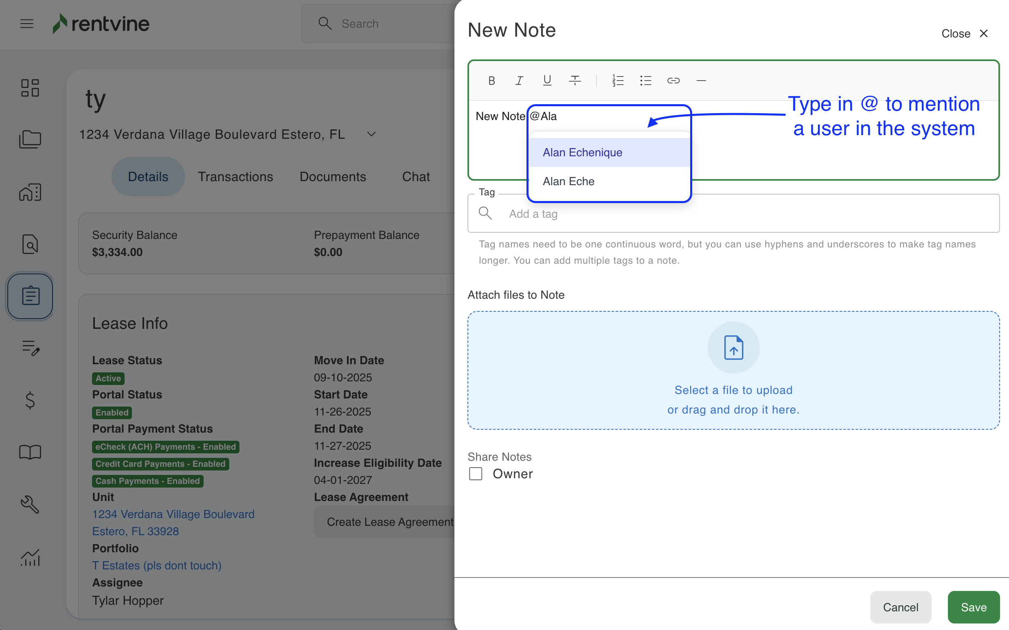
Task: Click the underline formatting icon
Action: click(x=547, y=81)
